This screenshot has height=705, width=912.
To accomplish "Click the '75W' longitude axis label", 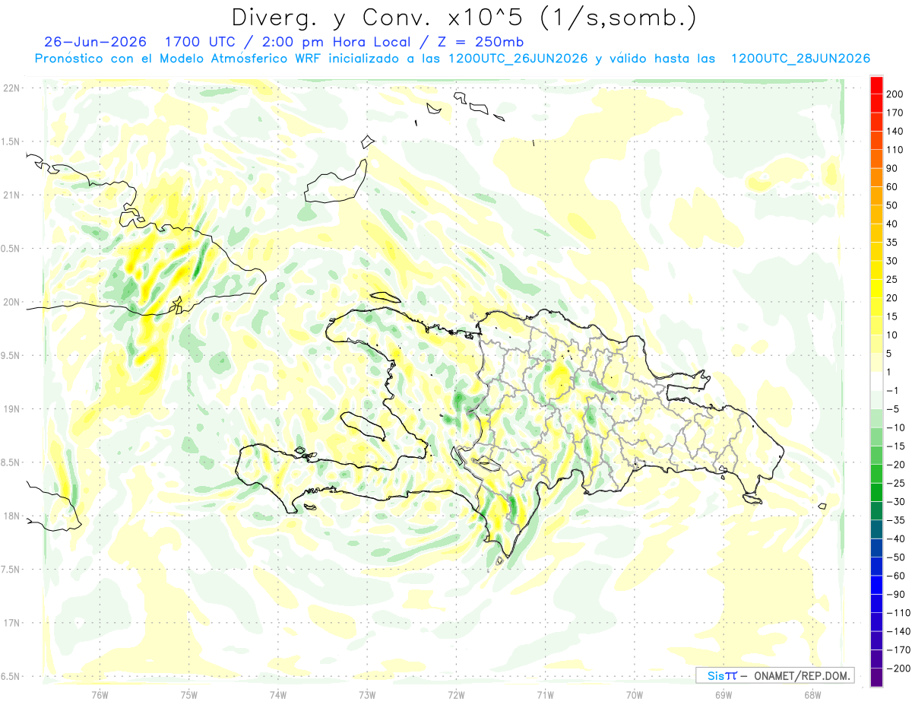I will point(189,694).
